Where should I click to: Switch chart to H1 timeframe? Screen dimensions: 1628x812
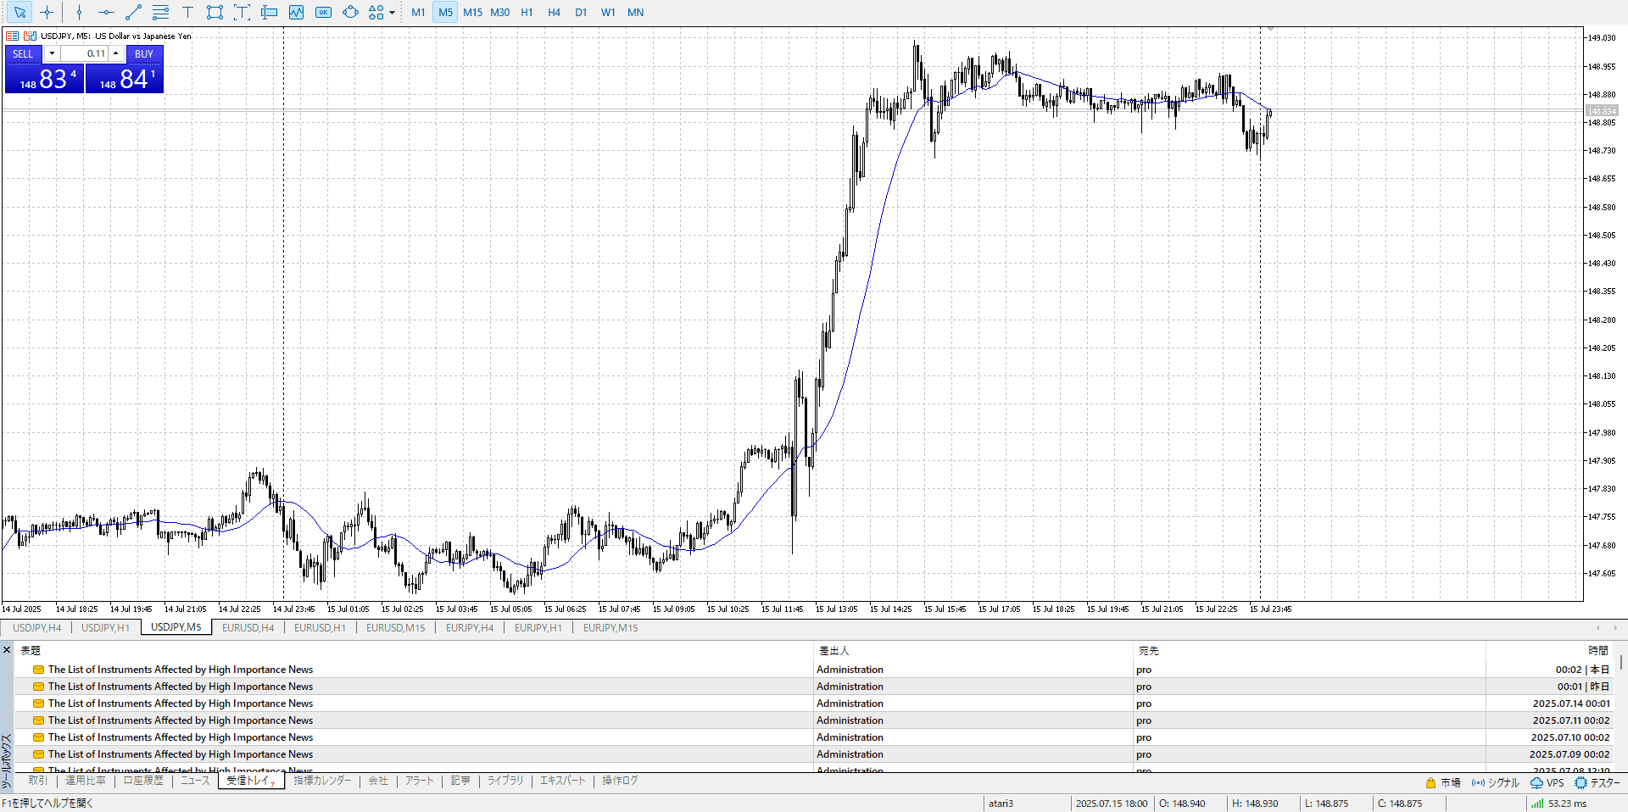[x=527, y=13]
